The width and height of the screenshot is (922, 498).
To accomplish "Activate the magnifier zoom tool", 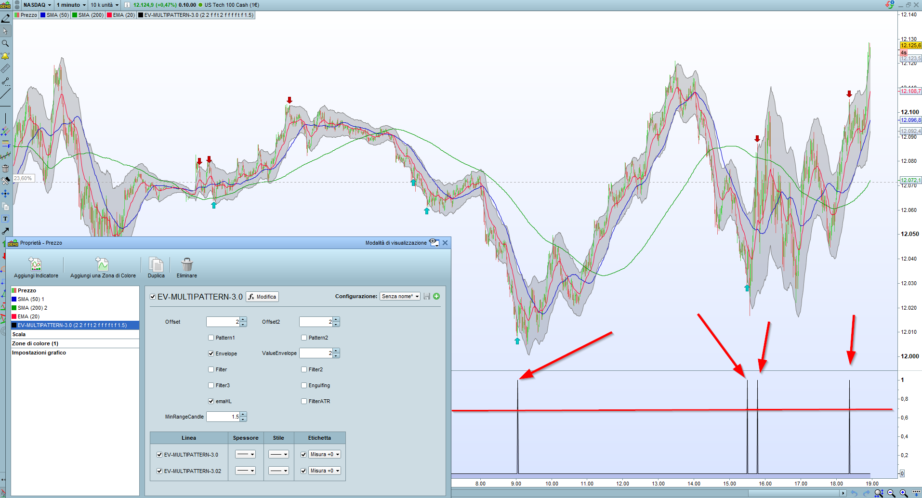I will pos(5,43).
